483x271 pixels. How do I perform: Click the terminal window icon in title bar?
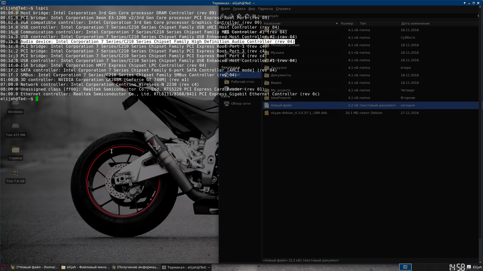tap(3, 3)
